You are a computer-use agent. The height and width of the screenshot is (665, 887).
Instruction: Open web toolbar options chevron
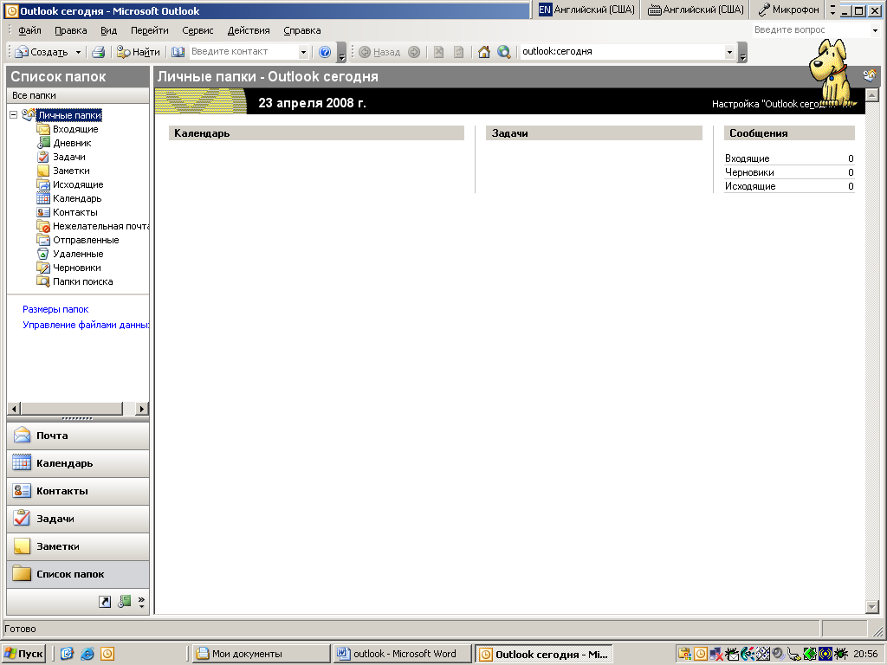742,53
